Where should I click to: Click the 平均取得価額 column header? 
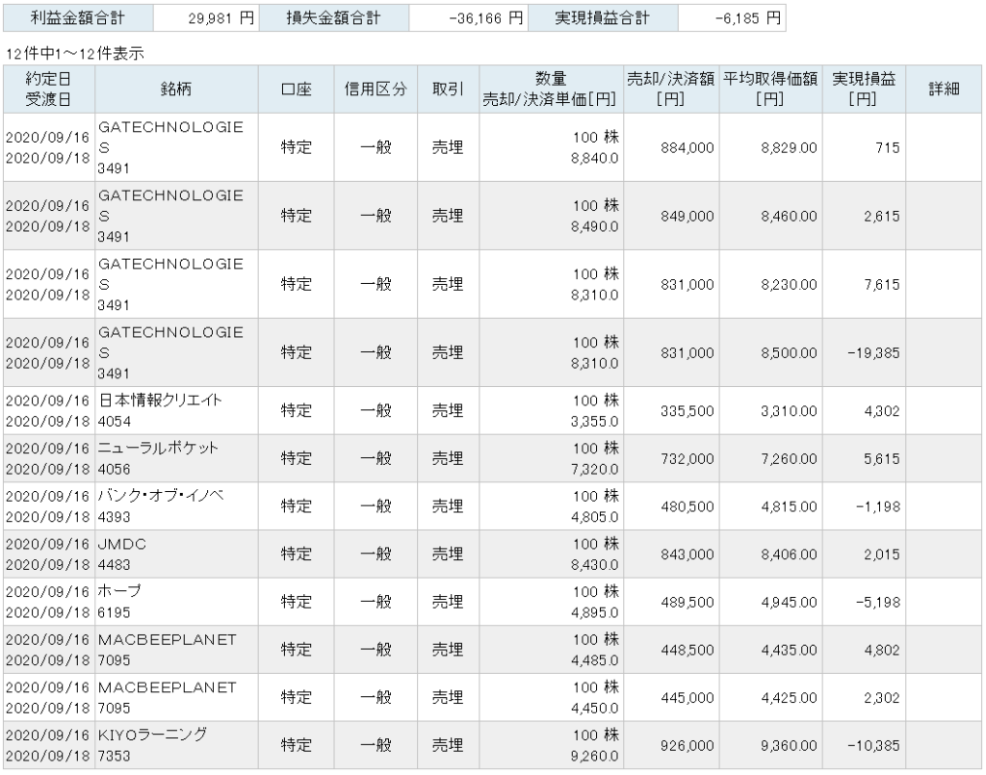[770, 90]
